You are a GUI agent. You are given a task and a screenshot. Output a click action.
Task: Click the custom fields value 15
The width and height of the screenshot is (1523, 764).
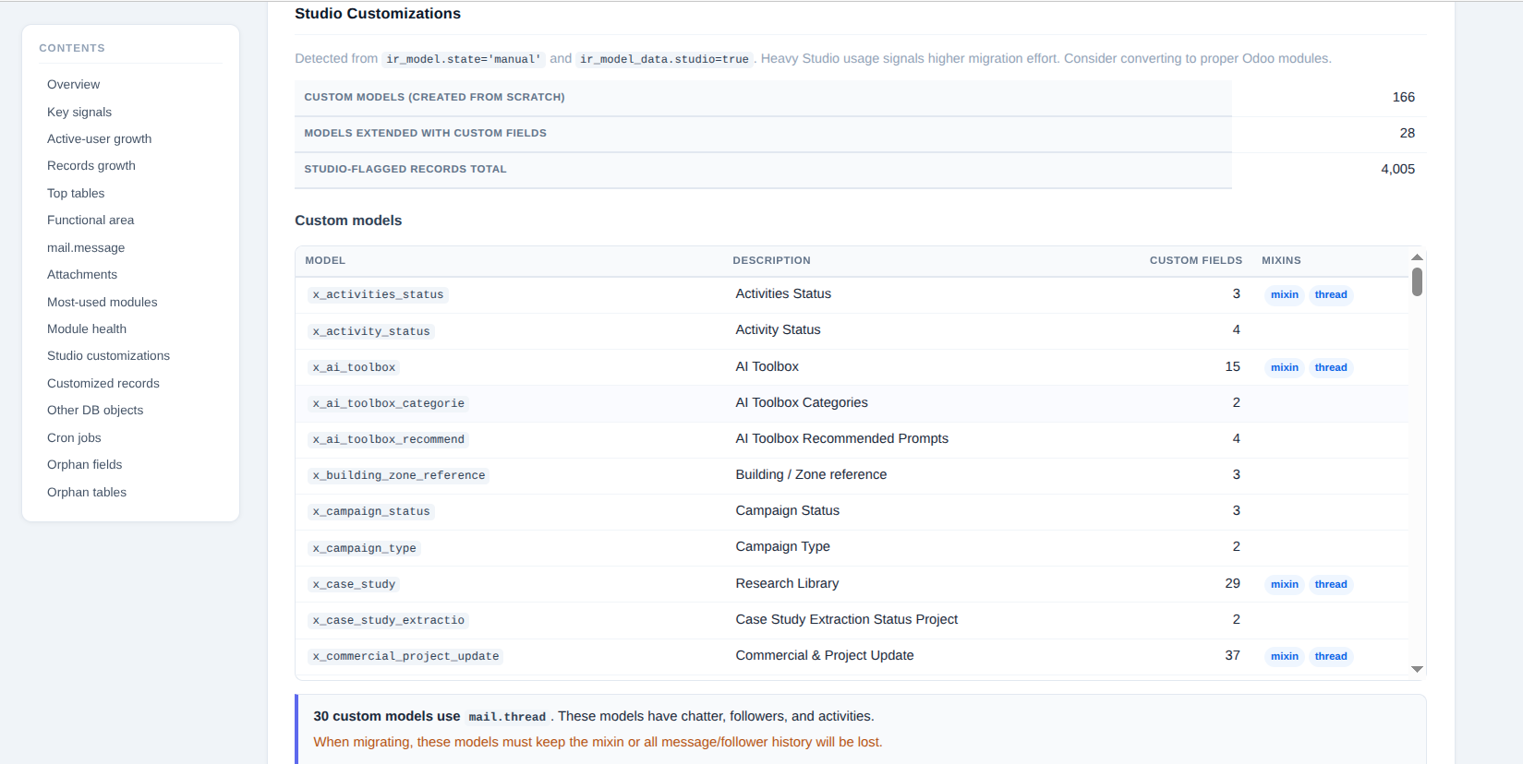point(1232,366)
